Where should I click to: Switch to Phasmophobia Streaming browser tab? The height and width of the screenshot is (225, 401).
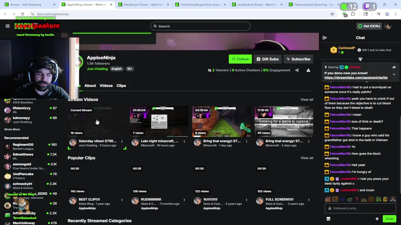pos(314,5)
